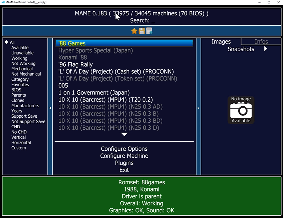
Task: Select 10 X 10 Barcrest (N25 0.3 B)
Action: 108,114
